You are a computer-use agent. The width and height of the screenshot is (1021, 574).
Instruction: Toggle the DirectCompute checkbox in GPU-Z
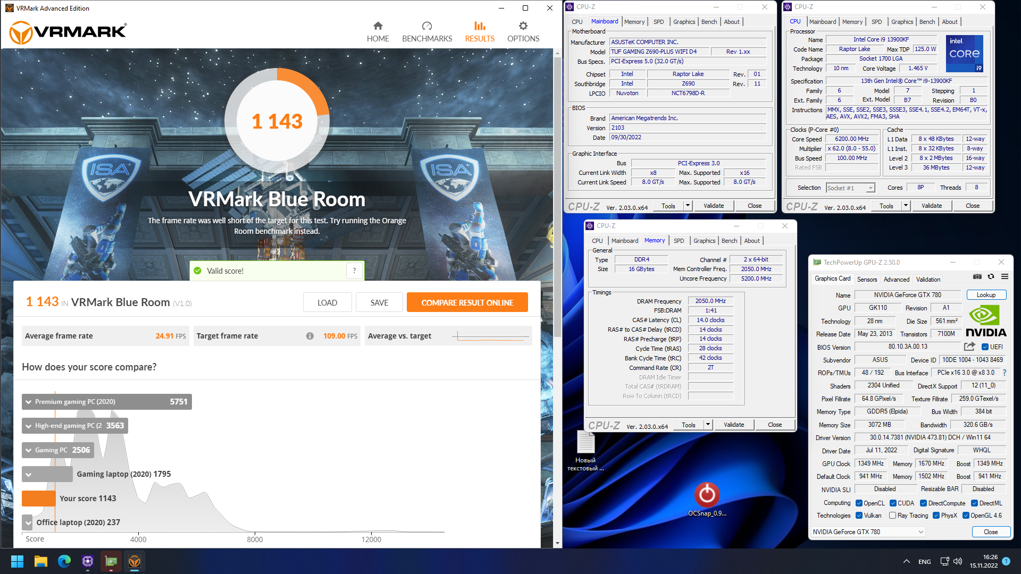[924, 503]
